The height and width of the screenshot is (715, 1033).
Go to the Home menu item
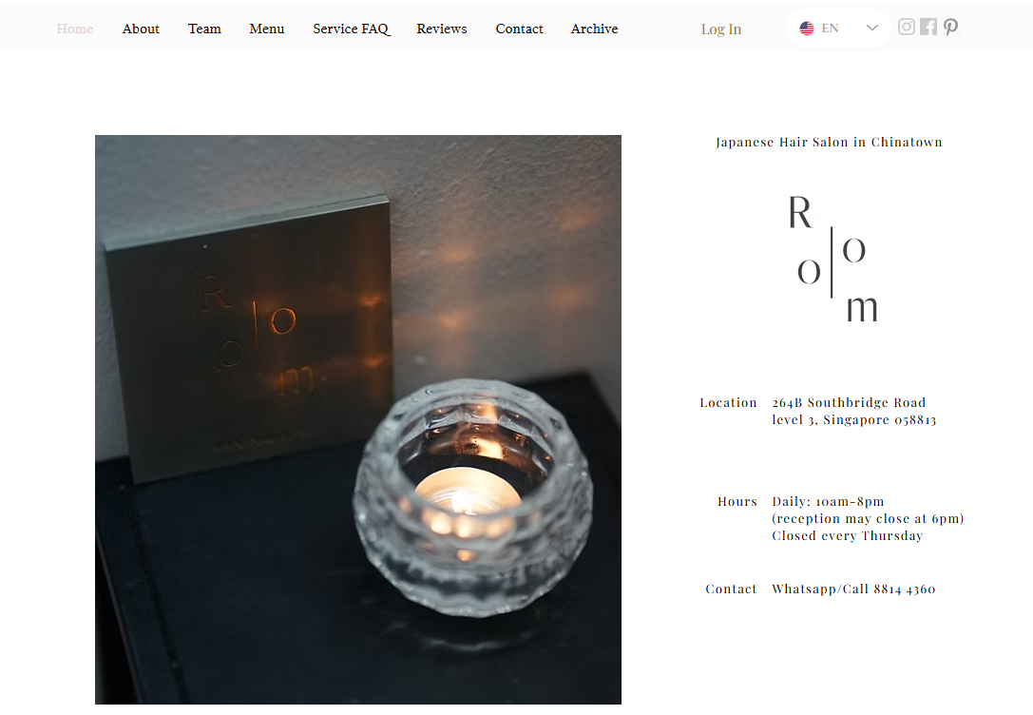(74, 29)
